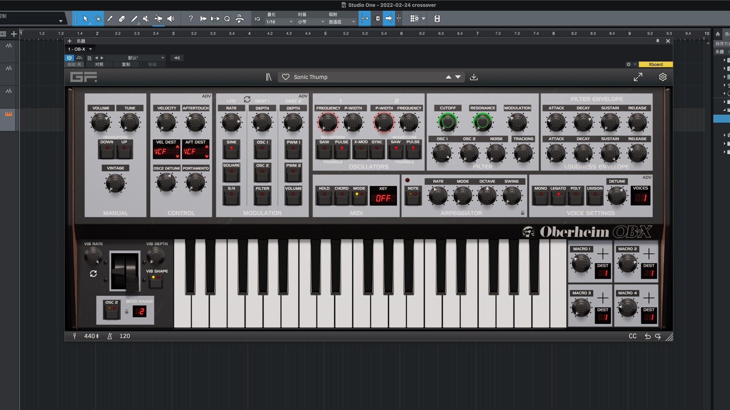Click the CC button in footer
The image size is (730, 410).
point(633,336)
